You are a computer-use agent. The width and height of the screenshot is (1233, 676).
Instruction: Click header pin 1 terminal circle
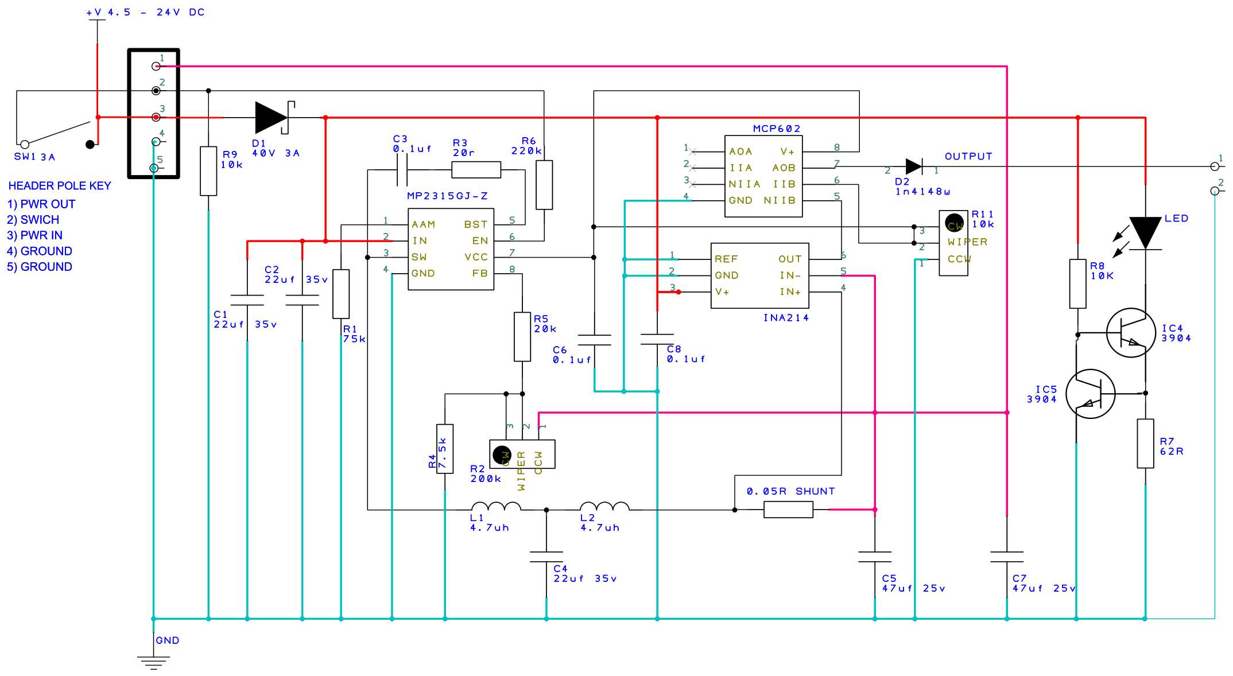pos(156,67)
